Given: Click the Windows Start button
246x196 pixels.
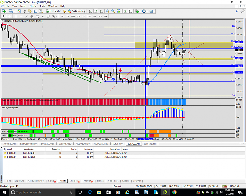Looking at the screenshot, I should click(4, 192).
